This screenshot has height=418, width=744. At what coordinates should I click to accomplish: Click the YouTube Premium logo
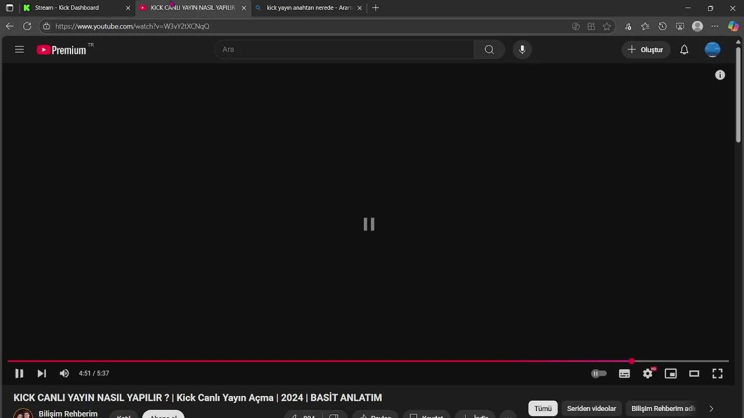pyautogui.click(x=62, y=50)
